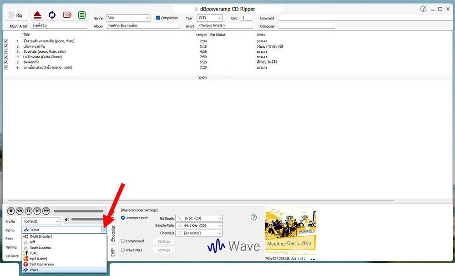The width and height of the screenshot is (455, 276).
Task: Open the Profile dropdown
Action: (57, 221)
